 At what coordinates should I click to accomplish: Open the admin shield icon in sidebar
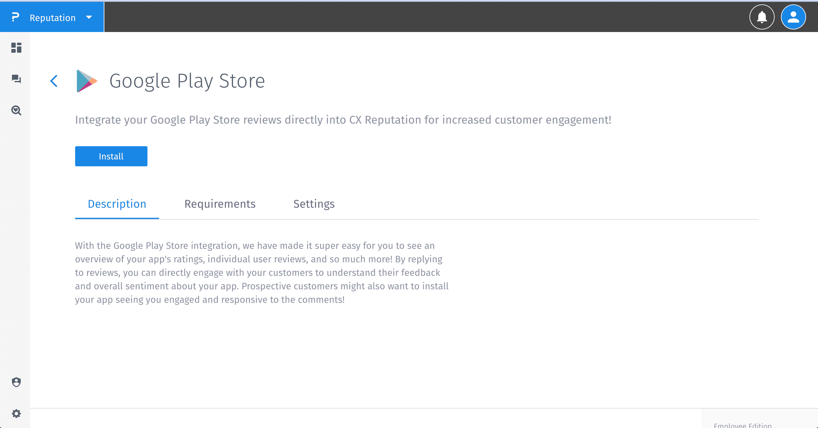[16, 382]
